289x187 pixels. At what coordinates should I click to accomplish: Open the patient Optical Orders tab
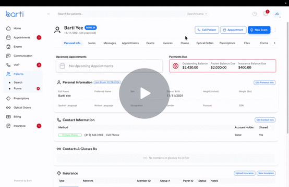(x=205, y=43)
